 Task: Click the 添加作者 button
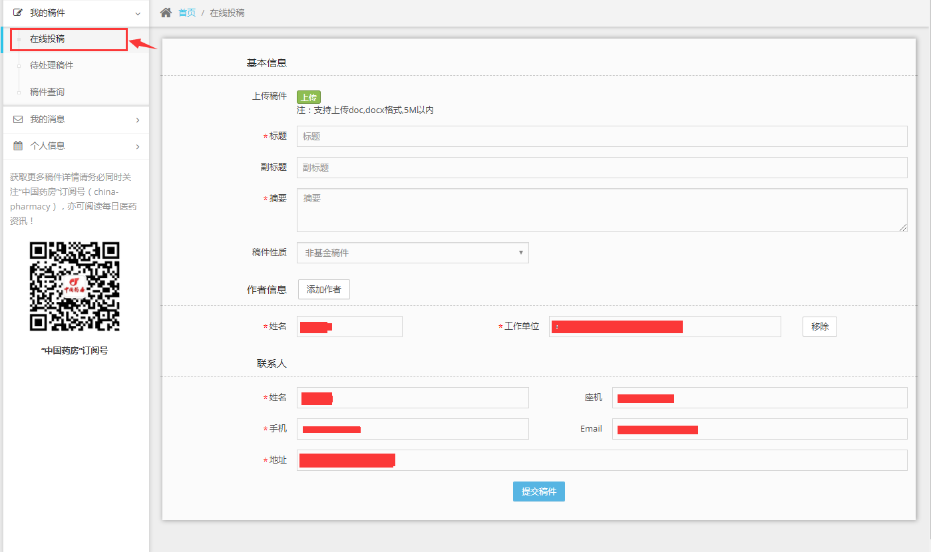tap(323, 289)
